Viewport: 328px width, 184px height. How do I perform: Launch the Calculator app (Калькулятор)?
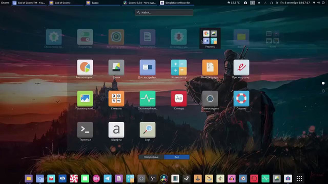pos(179,67)
